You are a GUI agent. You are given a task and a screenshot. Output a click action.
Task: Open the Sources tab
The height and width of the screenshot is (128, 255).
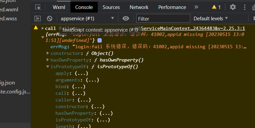pos(111,7)
